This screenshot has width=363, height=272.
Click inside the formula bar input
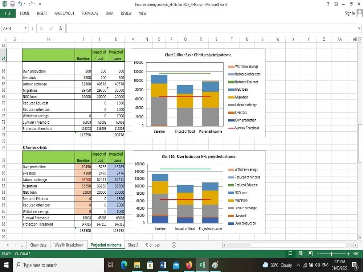212,28
